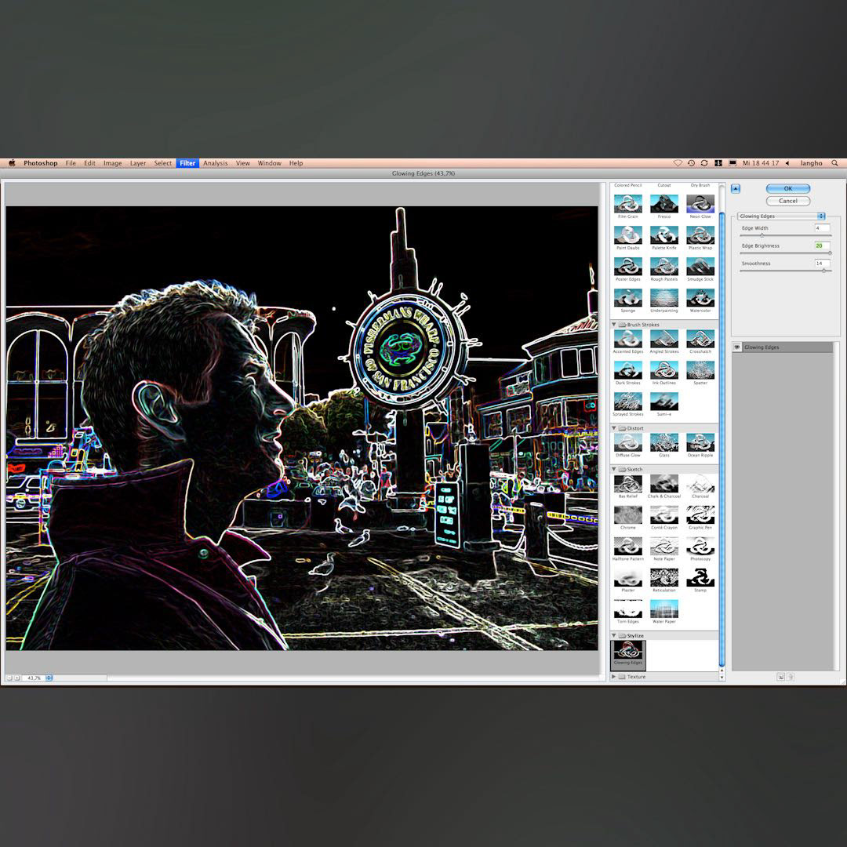Hide the filter thumbnails panel with arrow button
The width and height of the screenshot is (847, 847).
click(x=735, y=188)
